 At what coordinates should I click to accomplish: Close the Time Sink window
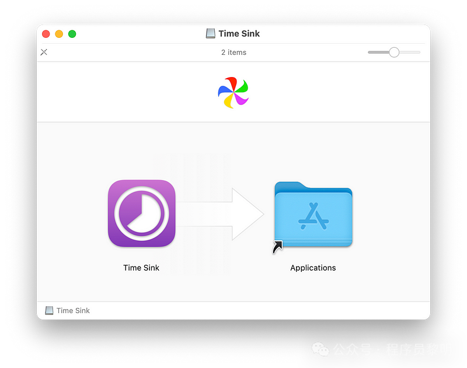click(x=46, y=34)
